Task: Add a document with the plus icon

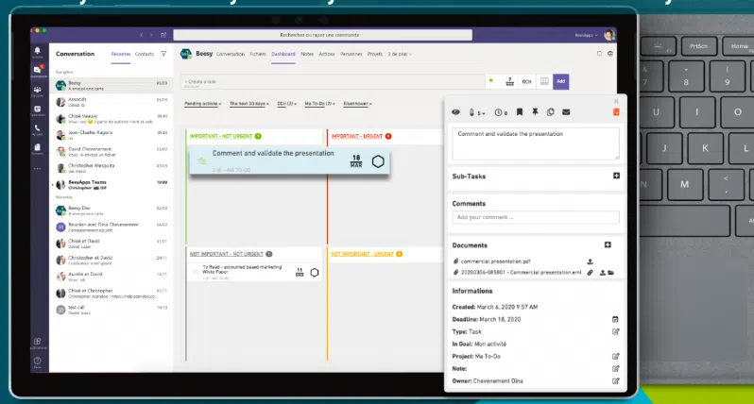Action: [x=608, y=245]
